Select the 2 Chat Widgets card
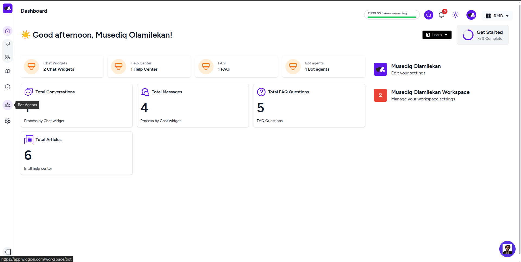 (62, 67)
